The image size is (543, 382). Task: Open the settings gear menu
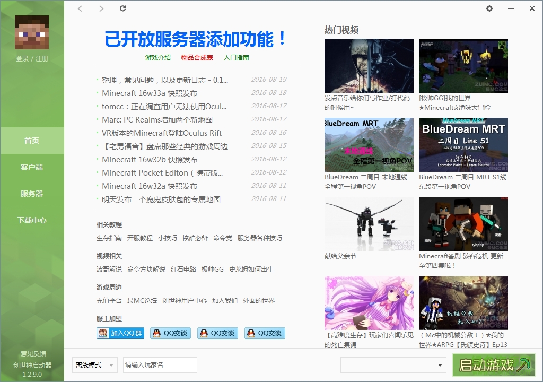[x=489, y=8]
